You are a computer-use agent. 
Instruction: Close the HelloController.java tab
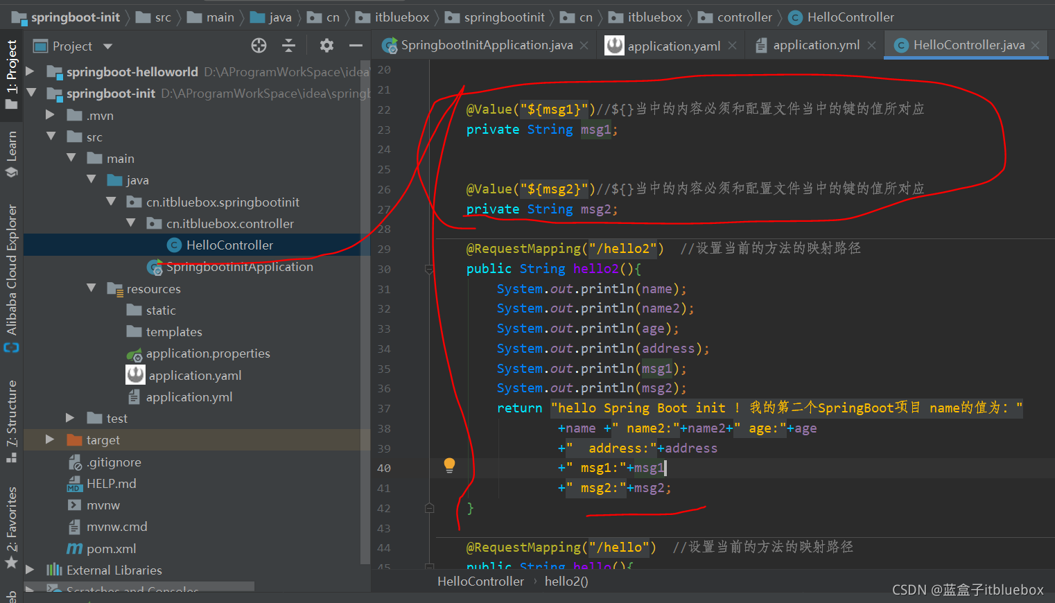pyautogui.click(x=1035, y=46)
